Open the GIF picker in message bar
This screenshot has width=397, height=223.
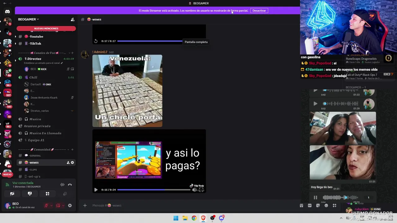[x=310, y=205]
